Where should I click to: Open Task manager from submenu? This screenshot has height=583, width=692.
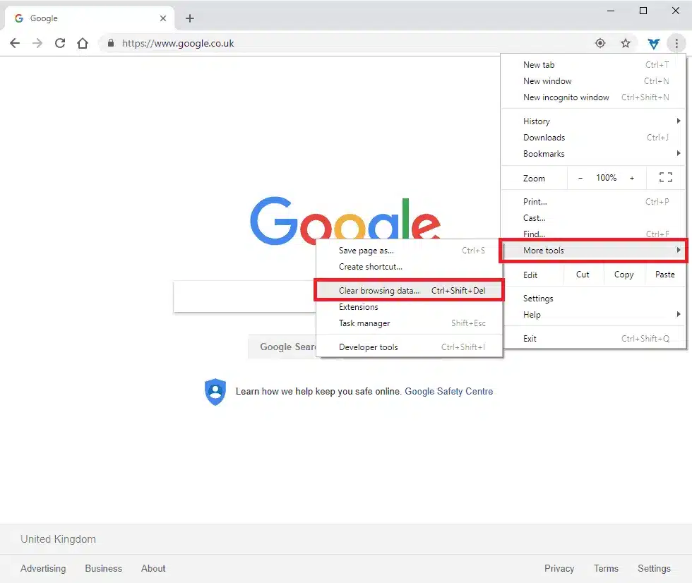click(x=409, y=323)
